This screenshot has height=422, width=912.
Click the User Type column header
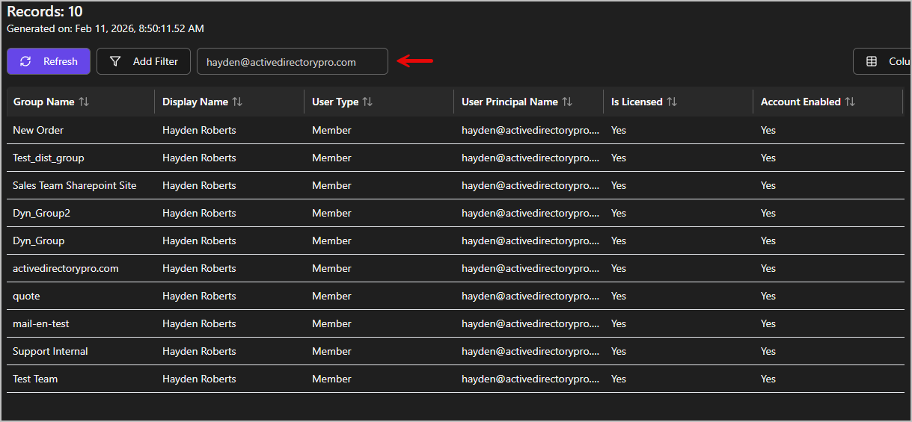(379, 102)
